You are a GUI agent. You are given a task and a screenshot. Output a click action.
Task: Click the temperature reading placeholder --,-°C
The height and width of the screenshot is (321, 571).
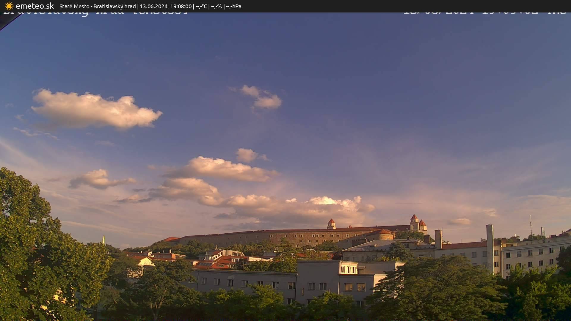[201, 6]
